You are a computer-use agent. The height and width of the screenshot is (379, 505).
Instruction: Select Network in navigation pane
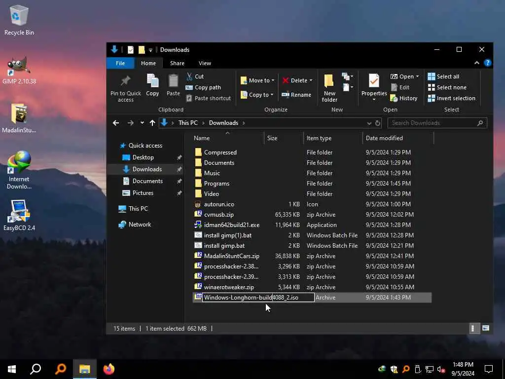(140, 225)
